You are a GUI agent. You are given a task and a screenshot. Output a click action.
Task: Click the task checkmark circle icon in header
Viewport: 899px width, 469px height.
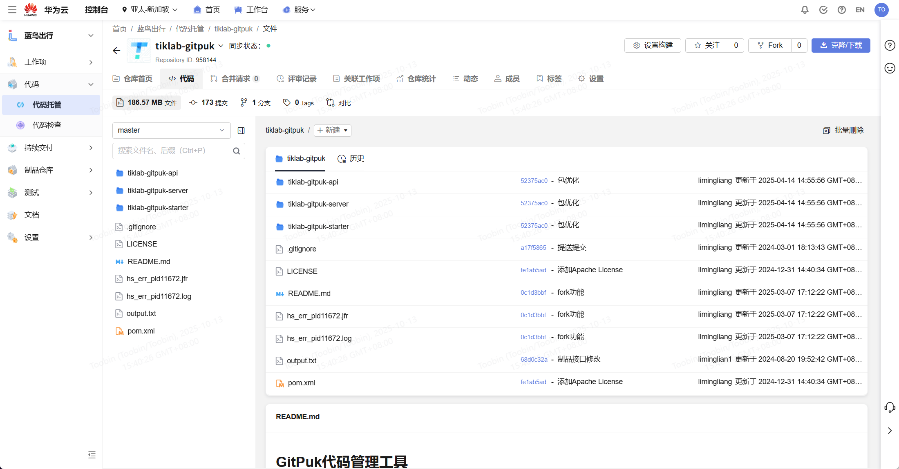[823, 10]
